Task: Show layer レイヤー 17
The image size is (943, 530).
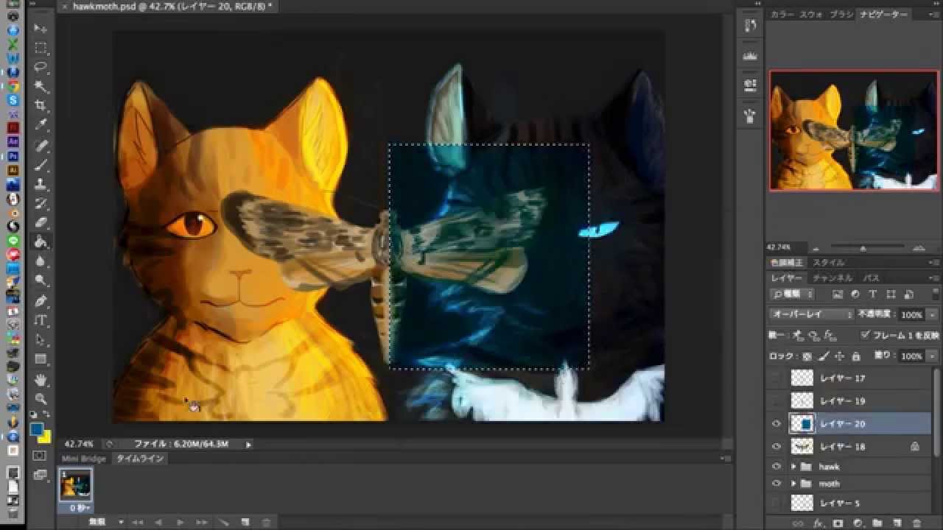Action: coord(776,378)
